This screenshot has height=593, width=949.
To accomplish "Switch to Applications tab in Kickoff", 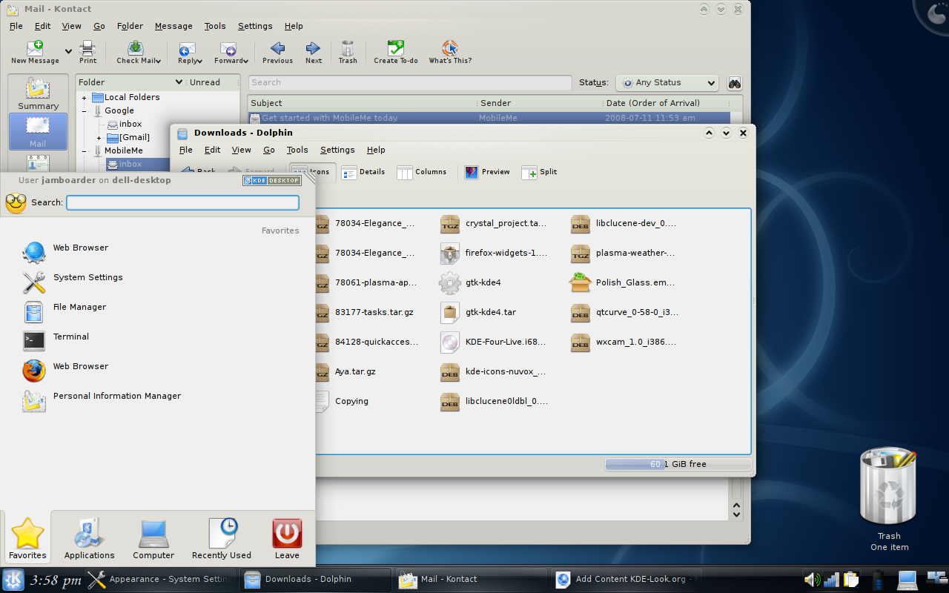I will click(x=89, y=539).
